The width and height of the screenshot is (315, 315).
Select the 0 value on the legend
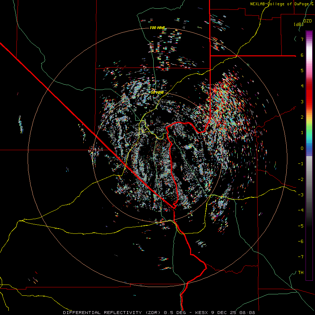[x=302, y=148]
